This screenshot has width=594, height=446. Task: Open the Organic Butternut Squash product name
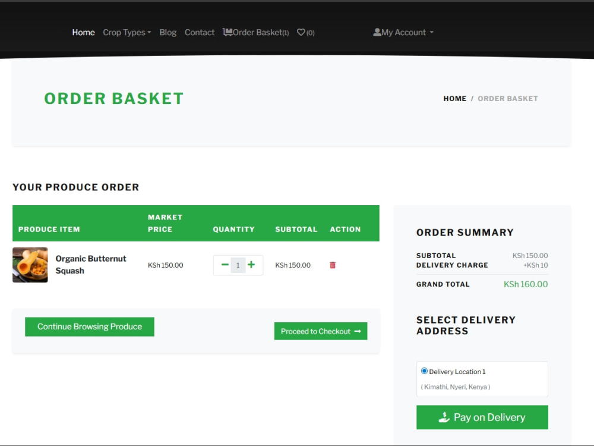tap(90, 265)
